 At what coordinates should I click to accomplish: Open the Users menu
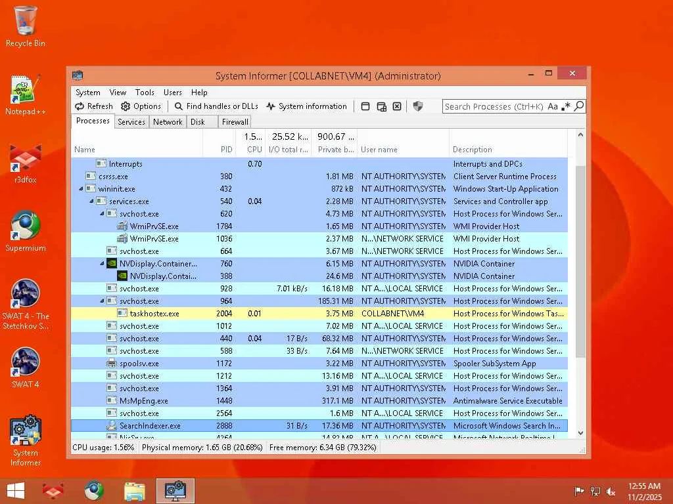(173, 93)
